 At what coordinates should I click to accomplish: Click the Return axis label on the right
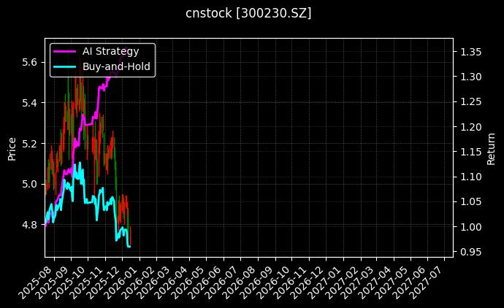[491, 147]
